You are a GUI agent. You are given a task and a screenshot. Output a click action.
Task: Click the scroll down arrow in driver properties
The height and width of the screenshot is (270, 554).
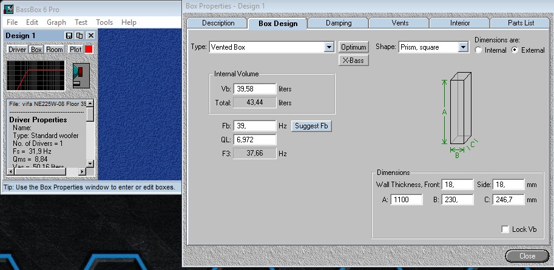pyautogui.click(x=90, y=163)
